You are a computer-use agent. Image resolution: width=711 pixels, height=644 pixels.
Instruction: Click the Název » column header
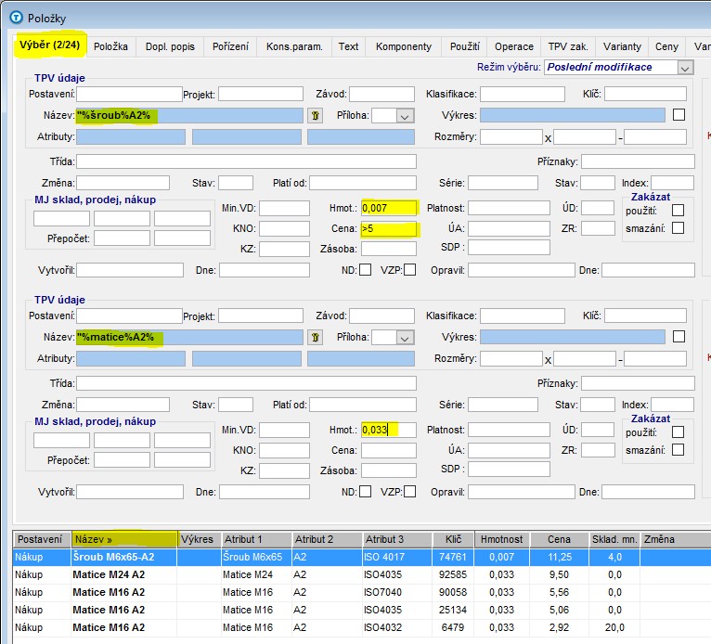(124, 539)
